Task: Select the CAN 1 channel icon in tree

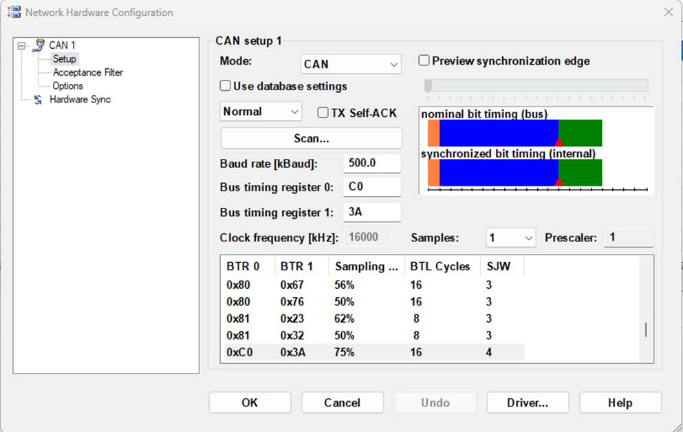Action: tap(39, 45)
